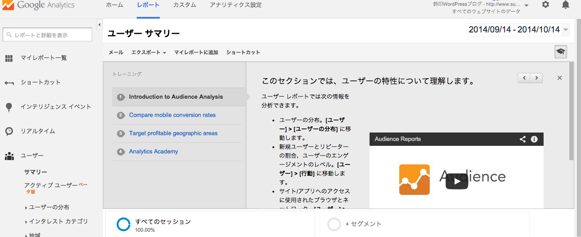The image size is (581, 237).
Task: Click the share icon on video
Action: click(x=523, y=139)
